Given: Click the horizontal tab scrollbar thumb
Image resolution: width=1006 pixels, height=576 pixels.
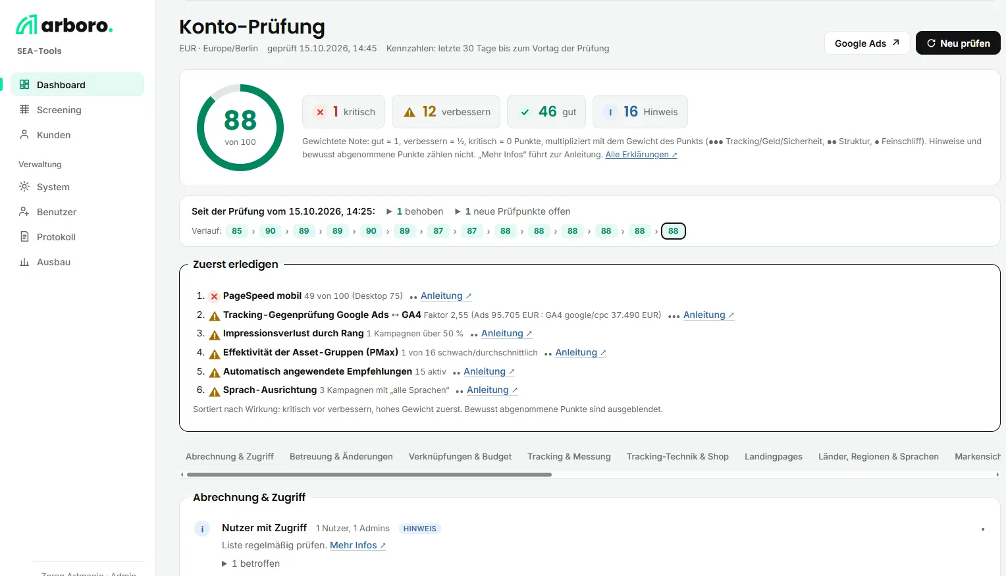Looking at the screenshot, I should pyautogui.click(x=369, y=475).
